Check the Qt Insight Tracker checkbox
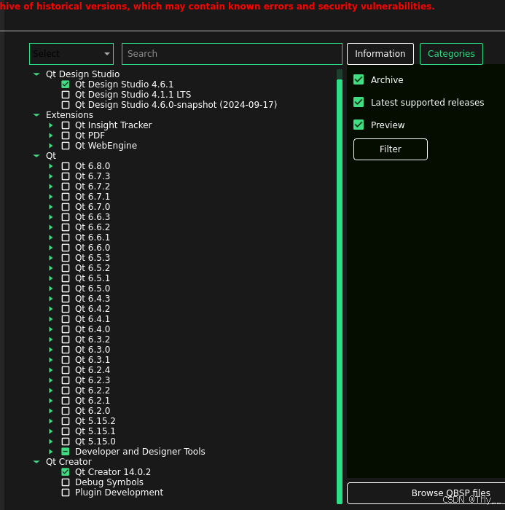 66,125
